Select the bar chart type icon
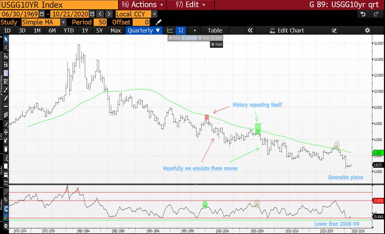This screenshot has width=385, height=234. pyautogui.click(x=181, y=30)
